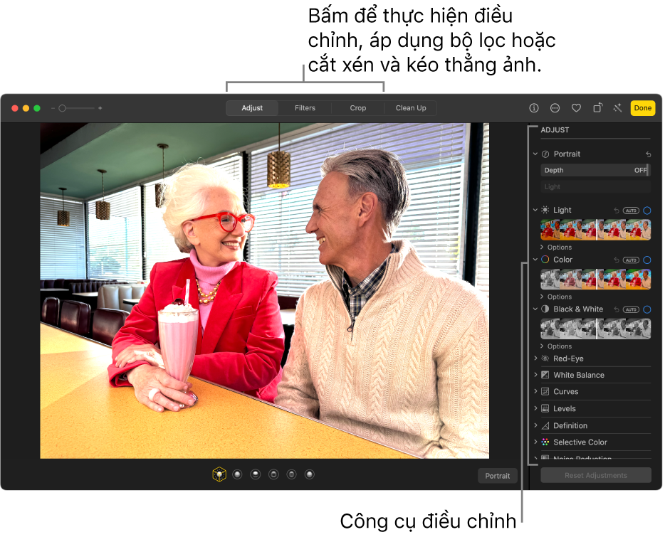Image resolution: width=665 pixels, height=537 pixels.
Task: Revert the Light adjustment
Action: point(616,211)
